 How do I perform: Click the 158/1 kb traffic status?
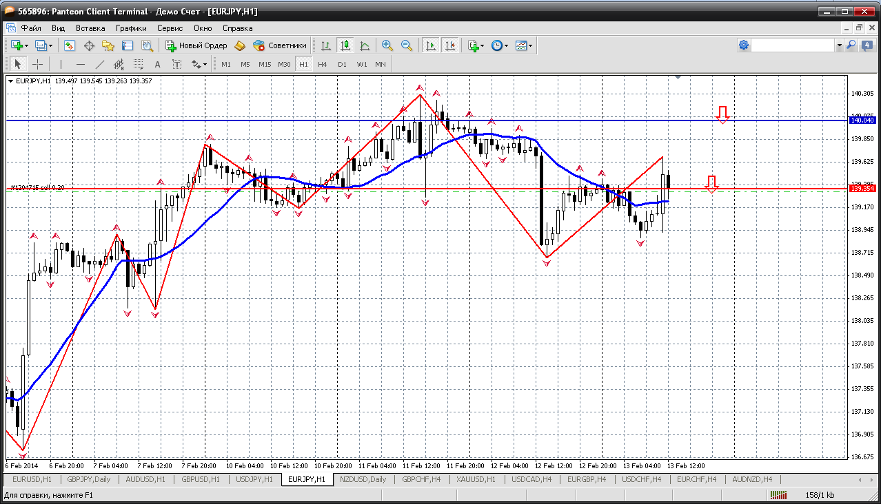(x=820, y=495)
